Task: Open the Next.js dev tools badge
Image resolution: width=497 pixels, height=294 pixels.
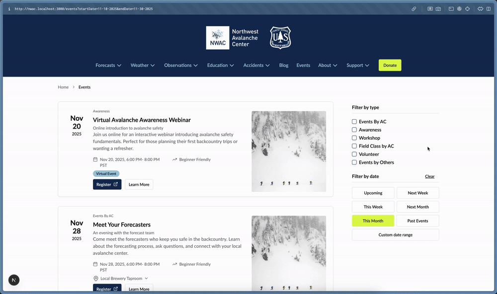Action: pos(14,280)
